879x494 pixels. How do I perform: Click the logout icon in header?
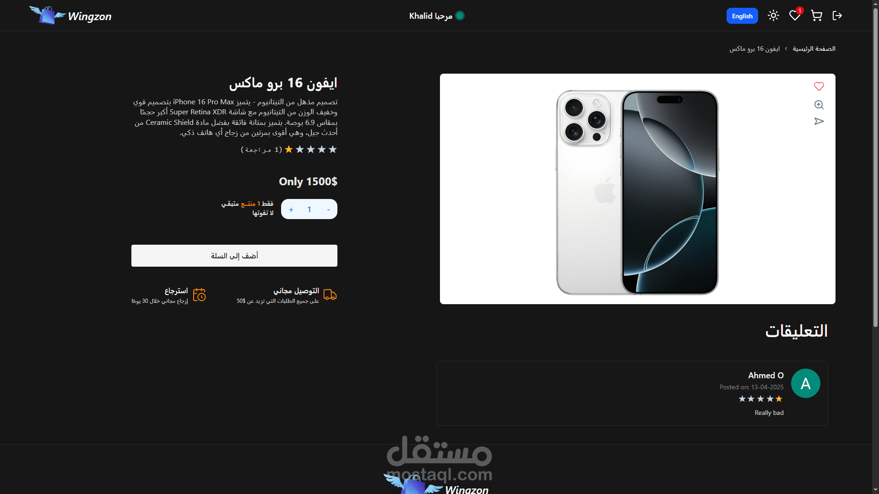[x=837, y=16]
